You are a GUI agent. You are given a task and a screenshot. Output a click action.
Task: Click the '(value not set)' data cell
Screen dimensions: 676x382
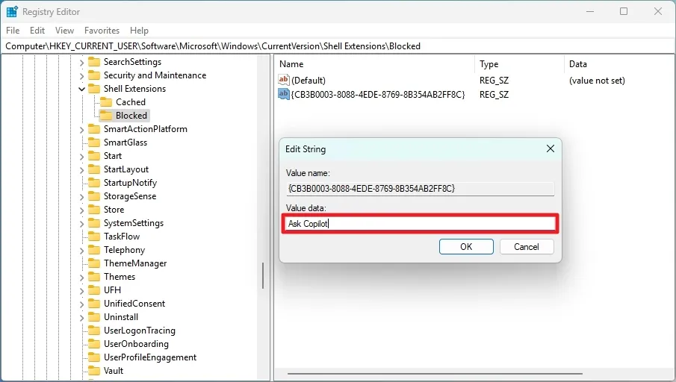pyautogui.click(x=597, y=81)
